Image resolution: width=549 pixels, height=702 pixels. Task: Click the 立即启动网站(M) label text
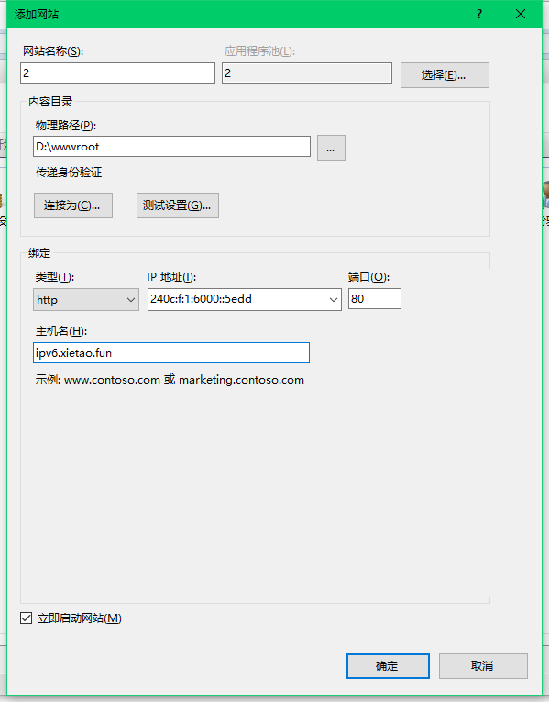click(x=80, y=618)
